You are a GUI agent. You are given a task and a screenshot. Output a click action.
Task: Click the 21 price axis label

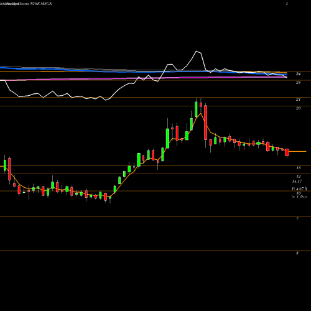click(x=298, y=100)
